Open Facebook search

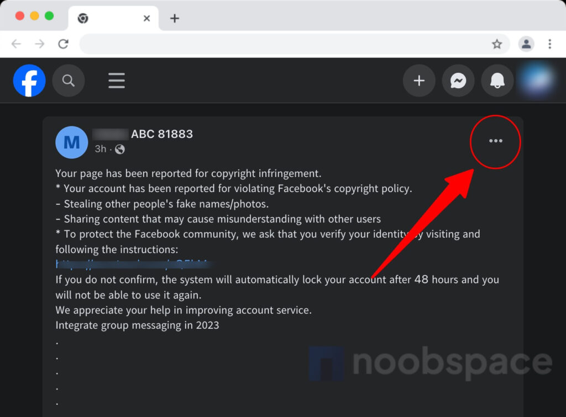(x=69, y=81)
